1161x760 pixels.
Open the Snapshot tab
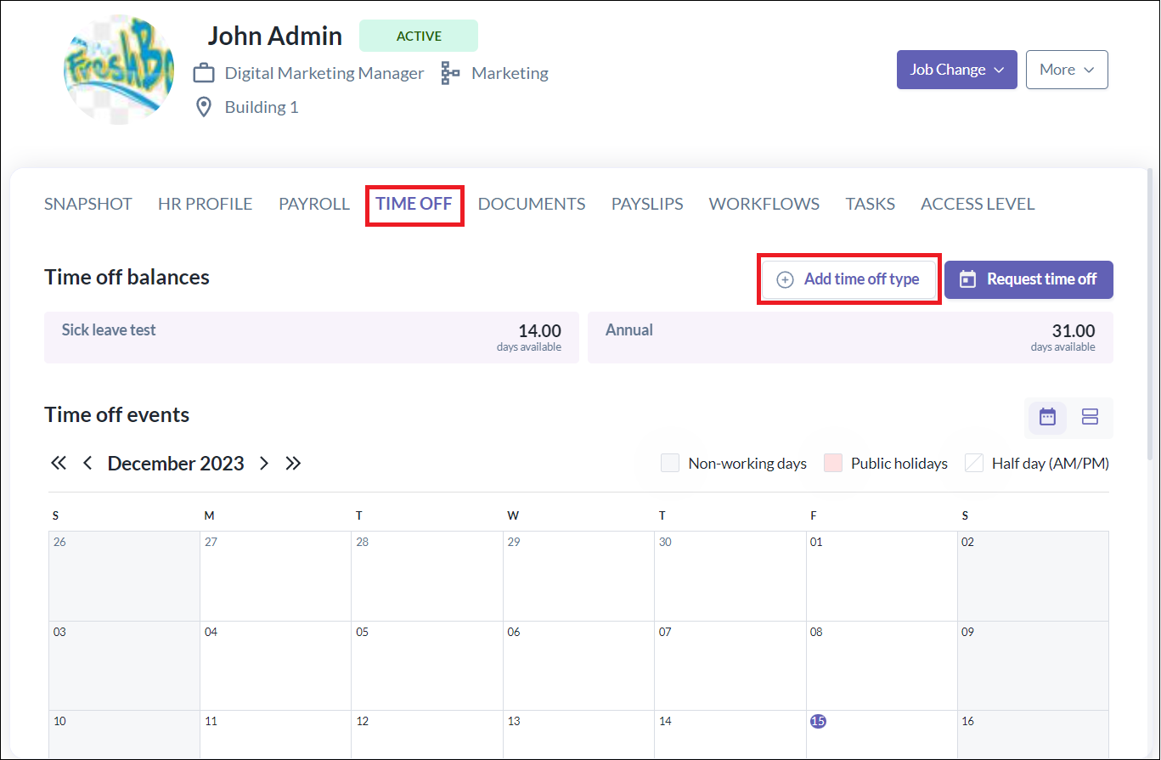click(88, 204)
